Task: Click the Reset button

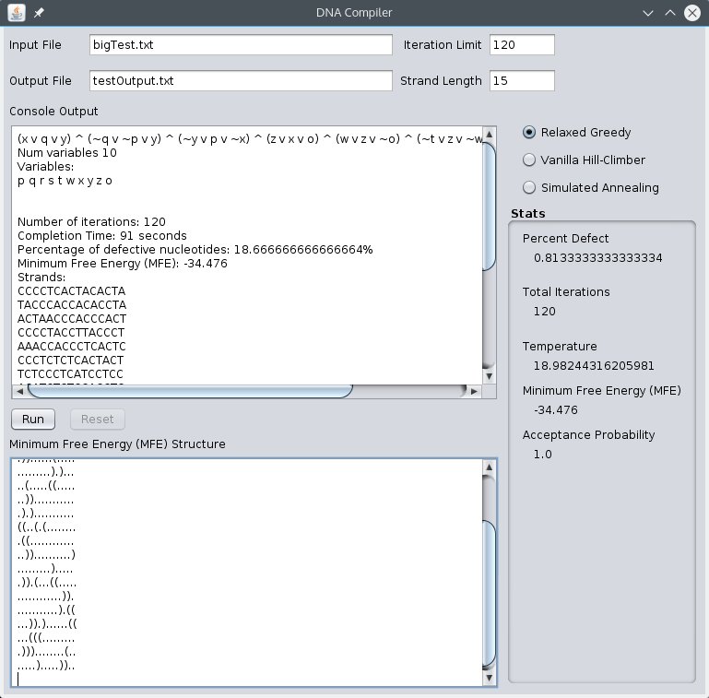Action: click(97, 419)
